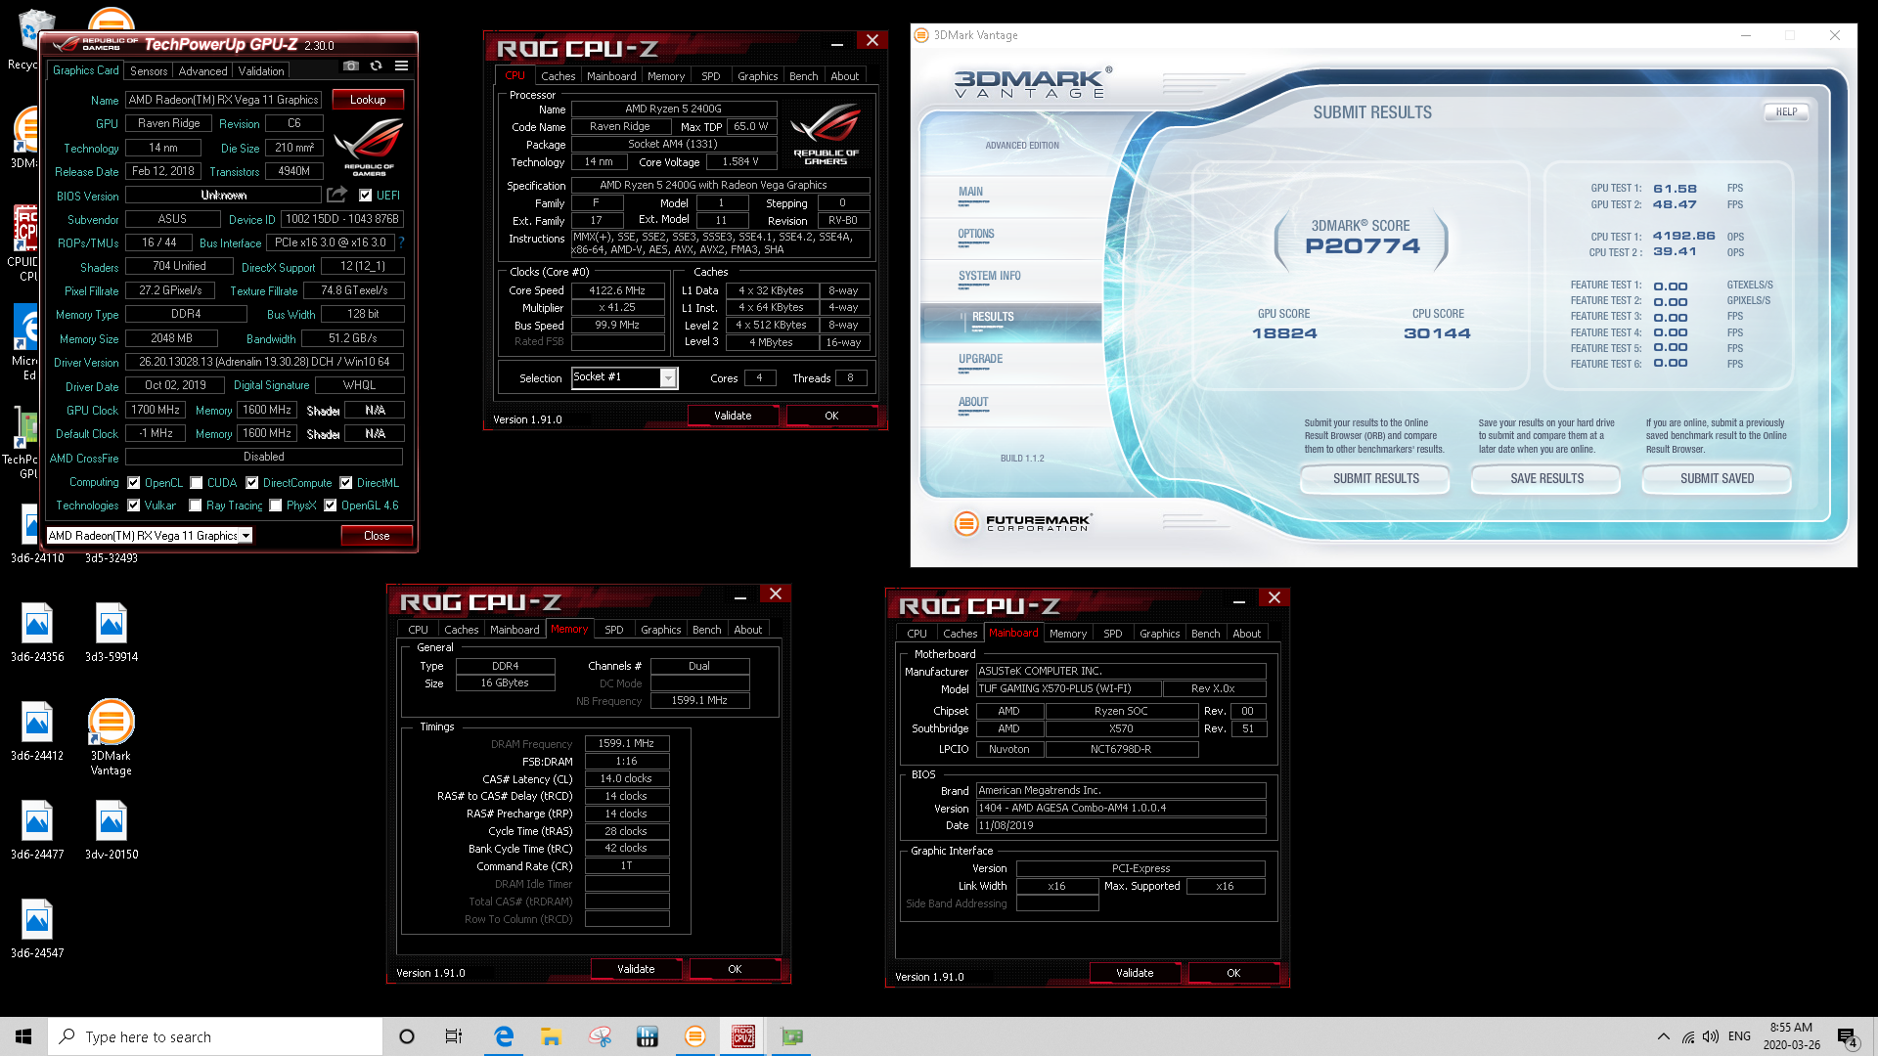The width and height of the screenshot is (1878, 1056).
Task: Click the HELP button in 3DMark Vantage
Action: point(1786,112)
